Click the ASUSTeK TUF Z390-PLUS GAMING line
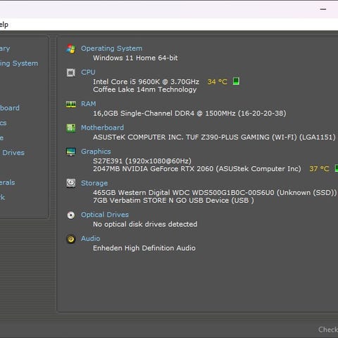The width and height of the screenshot is (338, 338). click(x=214, y=137)
